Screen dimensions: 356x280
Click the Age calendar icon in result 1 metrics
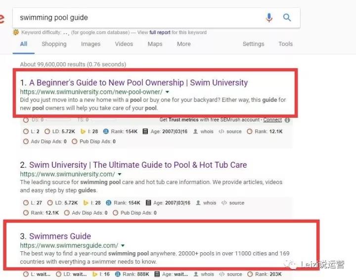(x=145, y=132)
